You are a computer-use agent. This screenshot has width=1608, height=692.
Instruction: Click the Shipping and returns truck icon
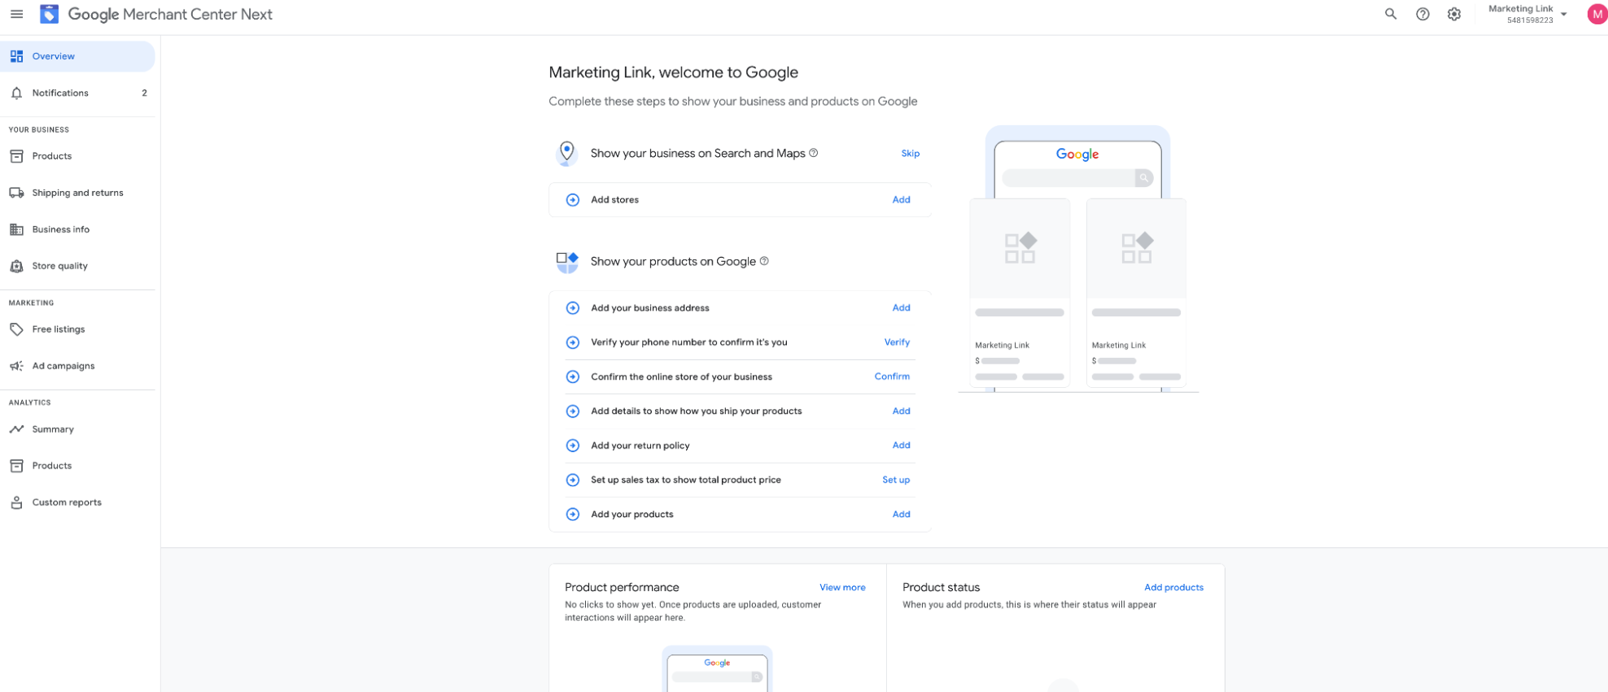16,193
